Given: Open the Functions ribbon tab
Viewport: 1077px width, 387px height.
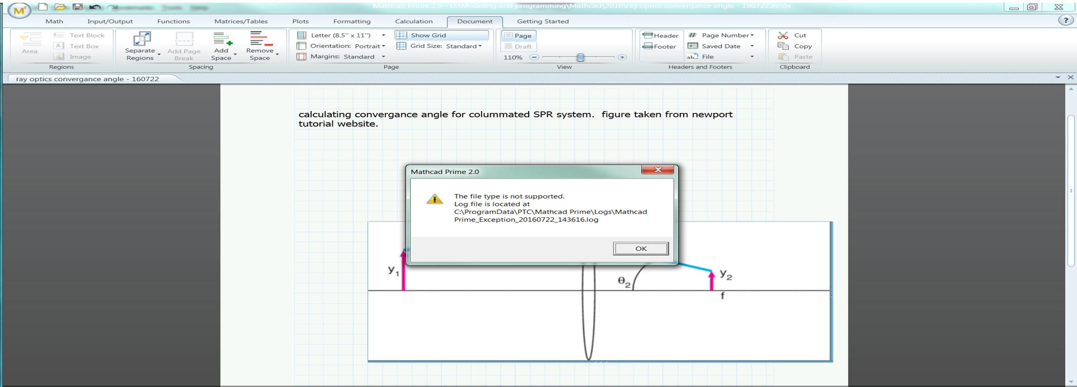Looking at the screenshot, I should 173,21.
